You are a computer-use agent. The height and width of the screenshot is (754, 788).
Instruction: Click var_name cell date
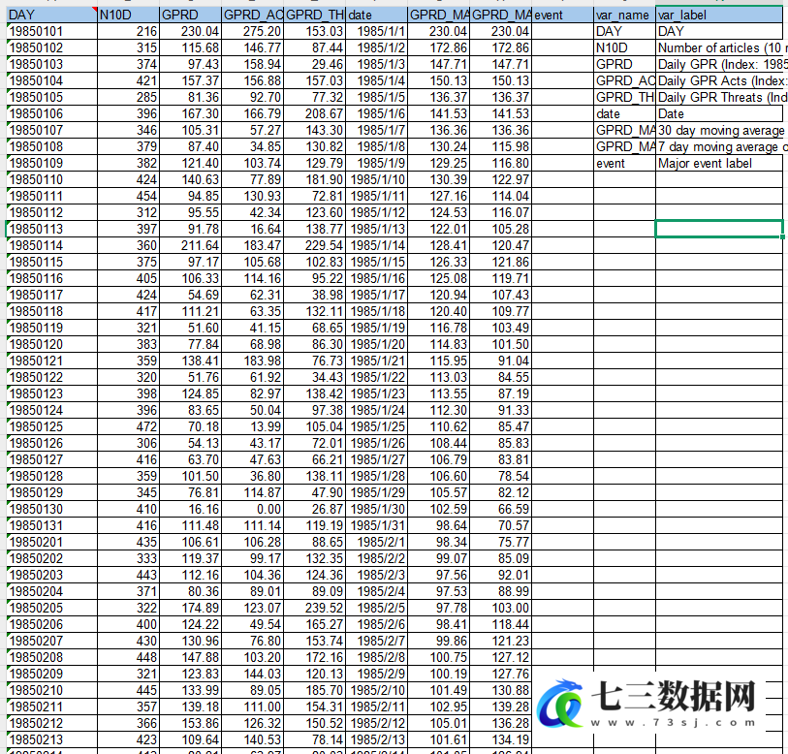point(624,113)
